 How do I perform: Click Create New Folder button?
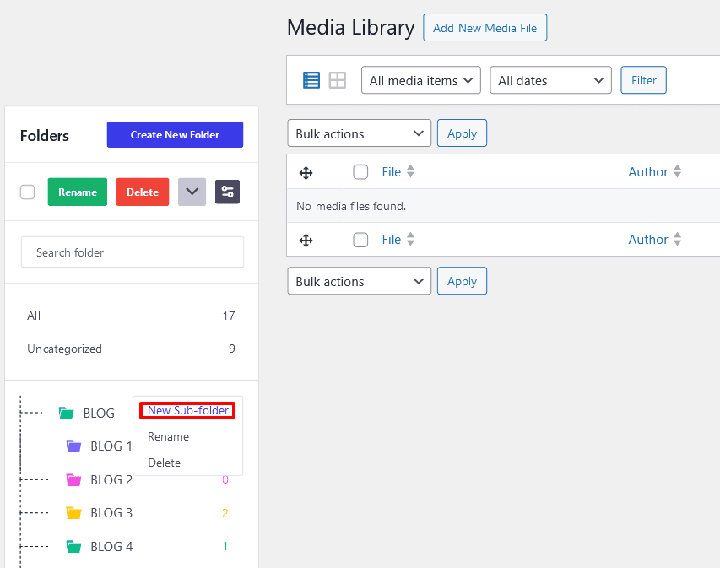(x=175, y=134)
